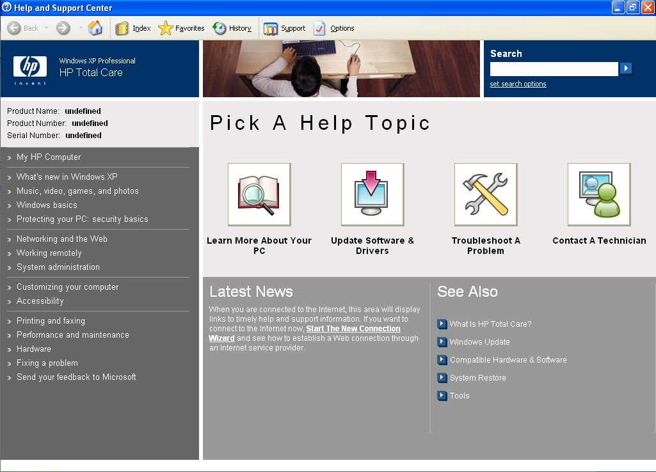
Task: Open Troubleshoot A Problem
Action: [485, 194]
